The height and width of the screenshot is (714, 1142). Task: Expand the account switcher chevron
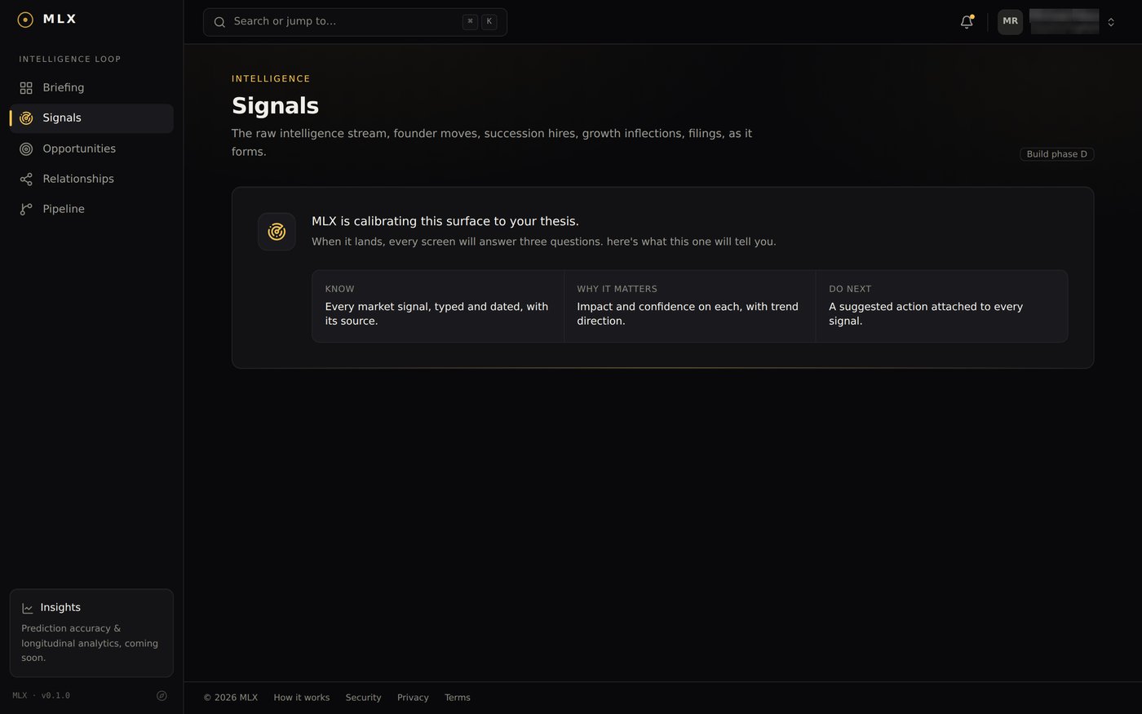1111,22
